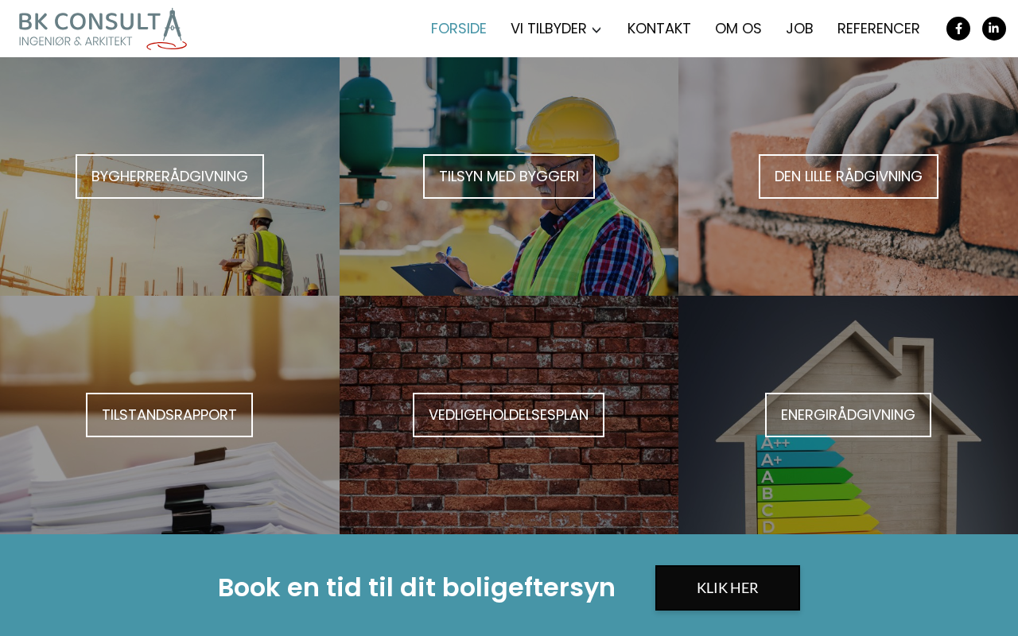This screenshot has width=1018, height=636.
Task: Open the TILSTANDSRAPPORT button
Action: (x=169, y=415)
